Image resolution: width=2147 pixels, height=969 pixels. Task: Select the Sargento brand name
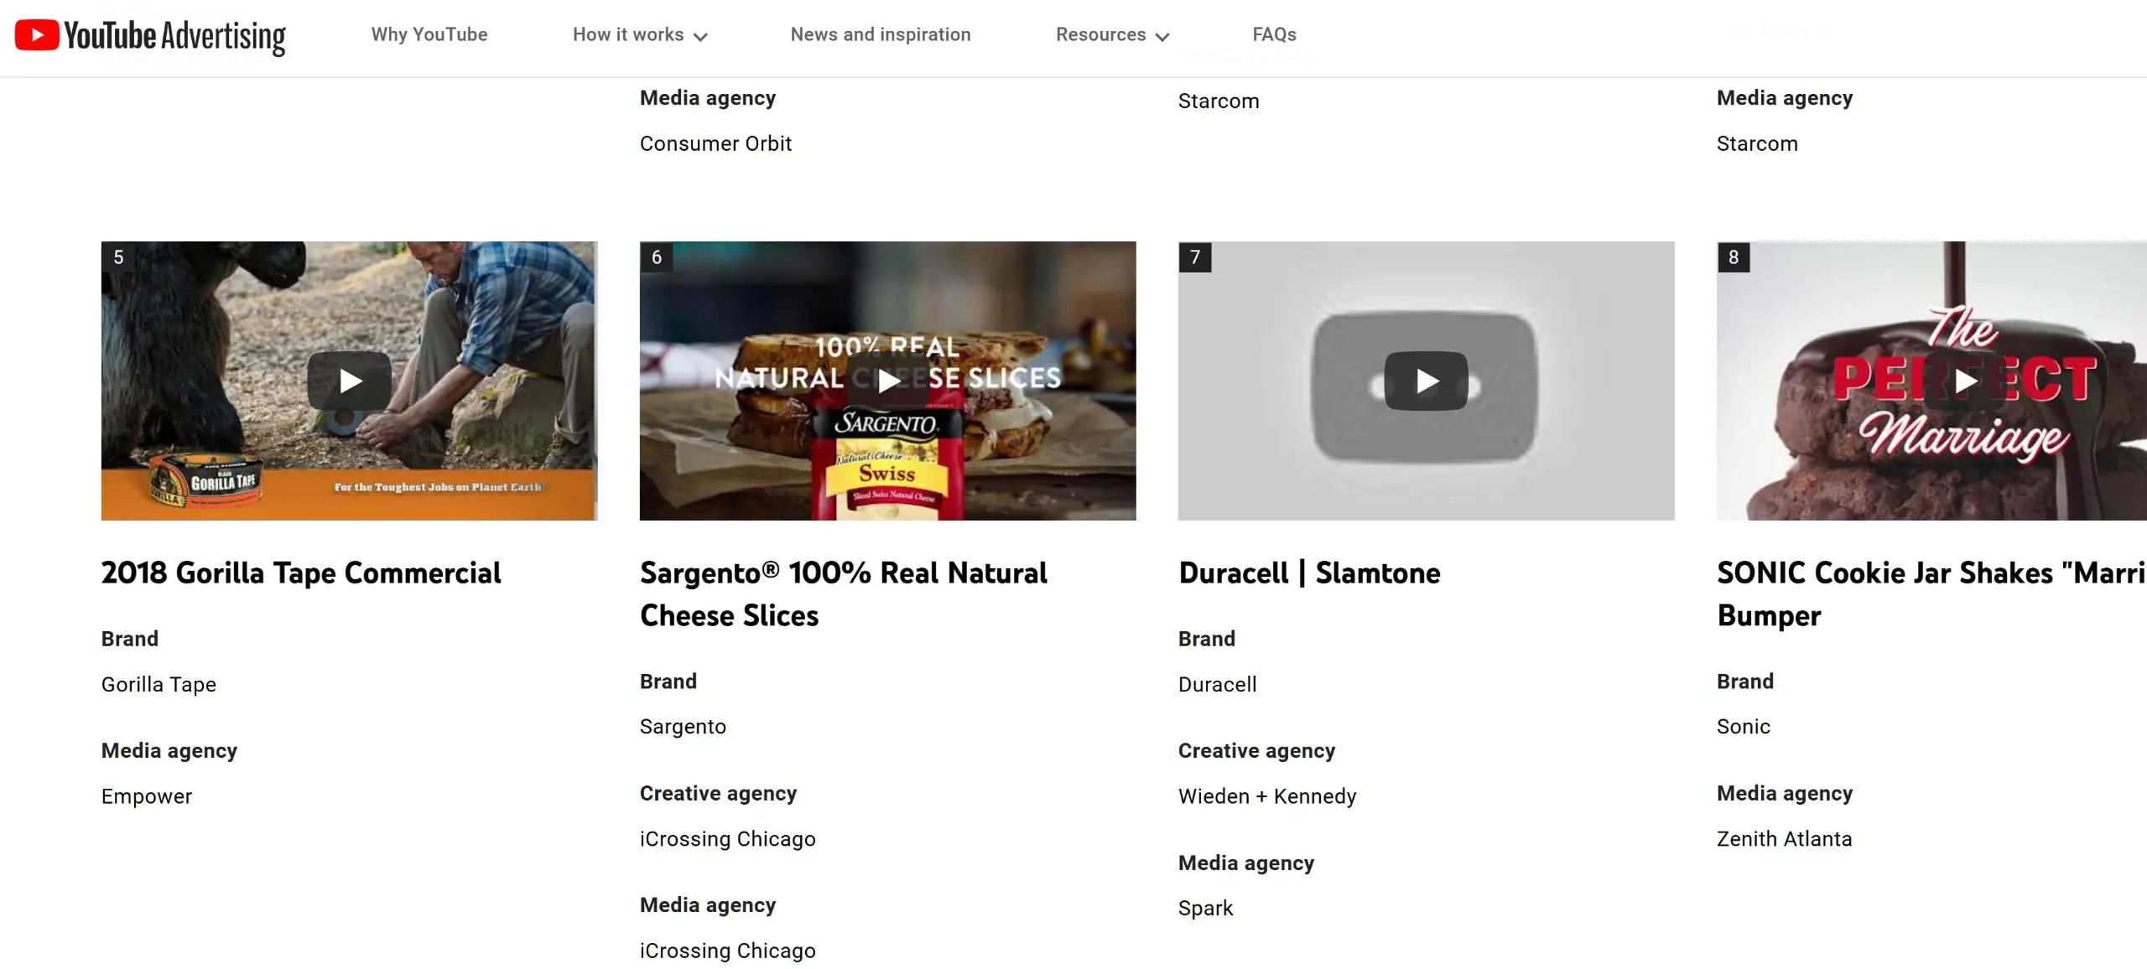tap(683, 727)
